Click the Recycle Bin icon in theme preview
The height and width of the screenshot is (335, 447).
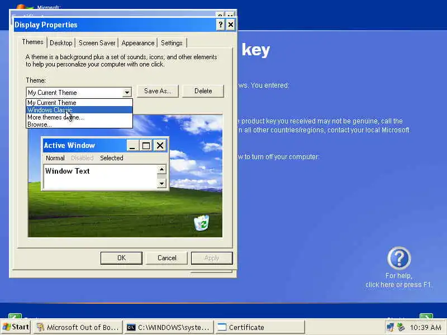(x=202, y=223)
